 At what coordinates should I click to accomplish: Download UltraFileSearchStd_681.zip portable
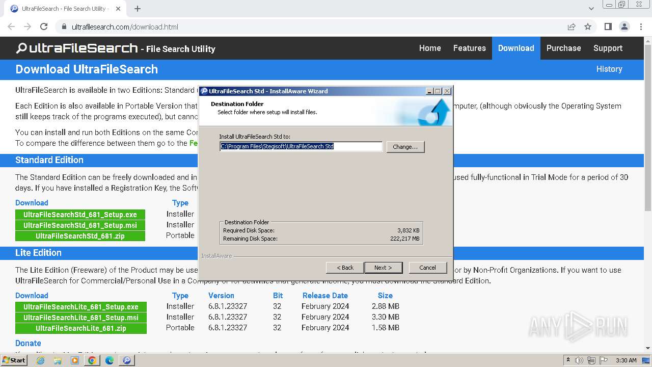pyautogui.click(x=80, y=236)
